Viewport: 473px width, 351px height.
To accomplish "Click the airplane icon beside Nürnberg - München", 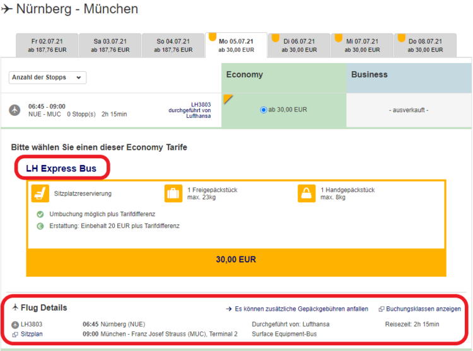I will 7,9.
